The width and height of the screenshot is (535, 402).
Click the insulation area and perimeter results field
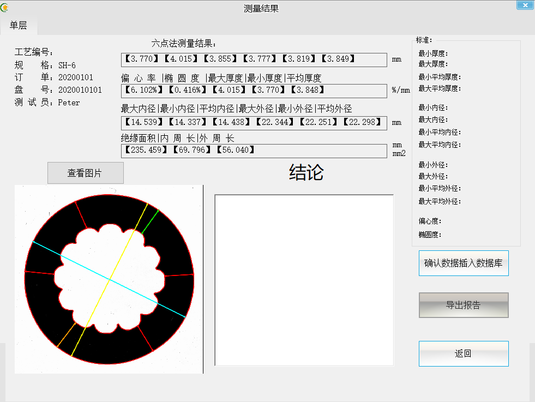click(x=254, y=151)
